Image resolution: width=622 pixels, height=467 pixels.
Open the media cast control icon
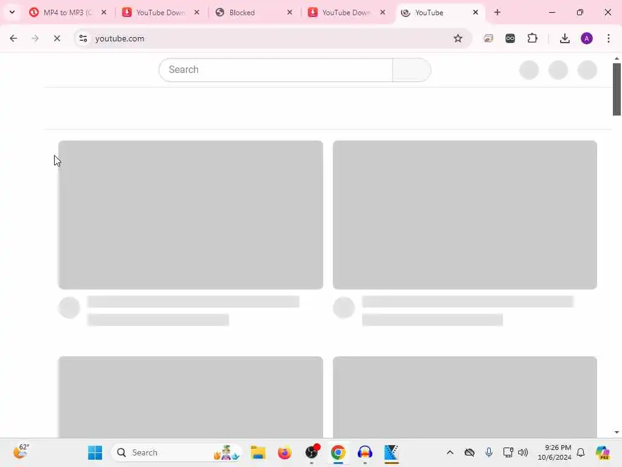(x=488, y=38)
